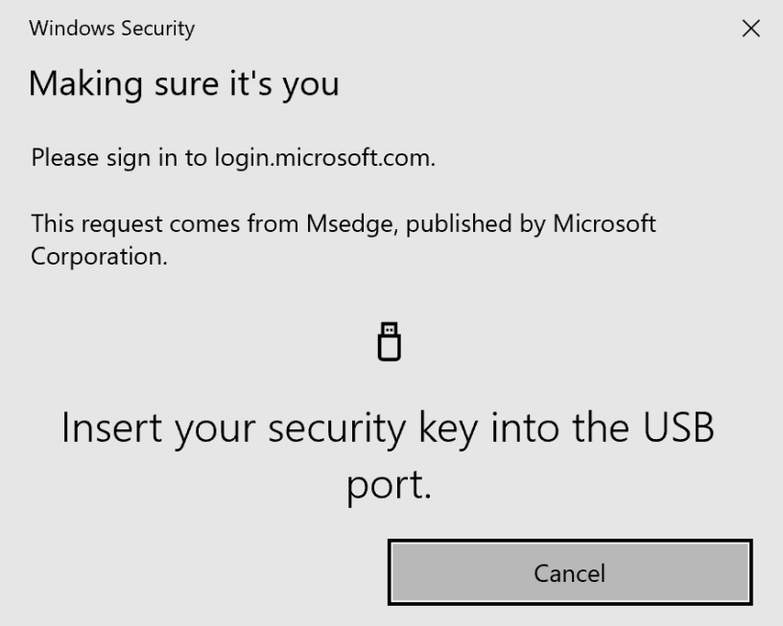Click the USB security key icon

(x=389, y=341)
